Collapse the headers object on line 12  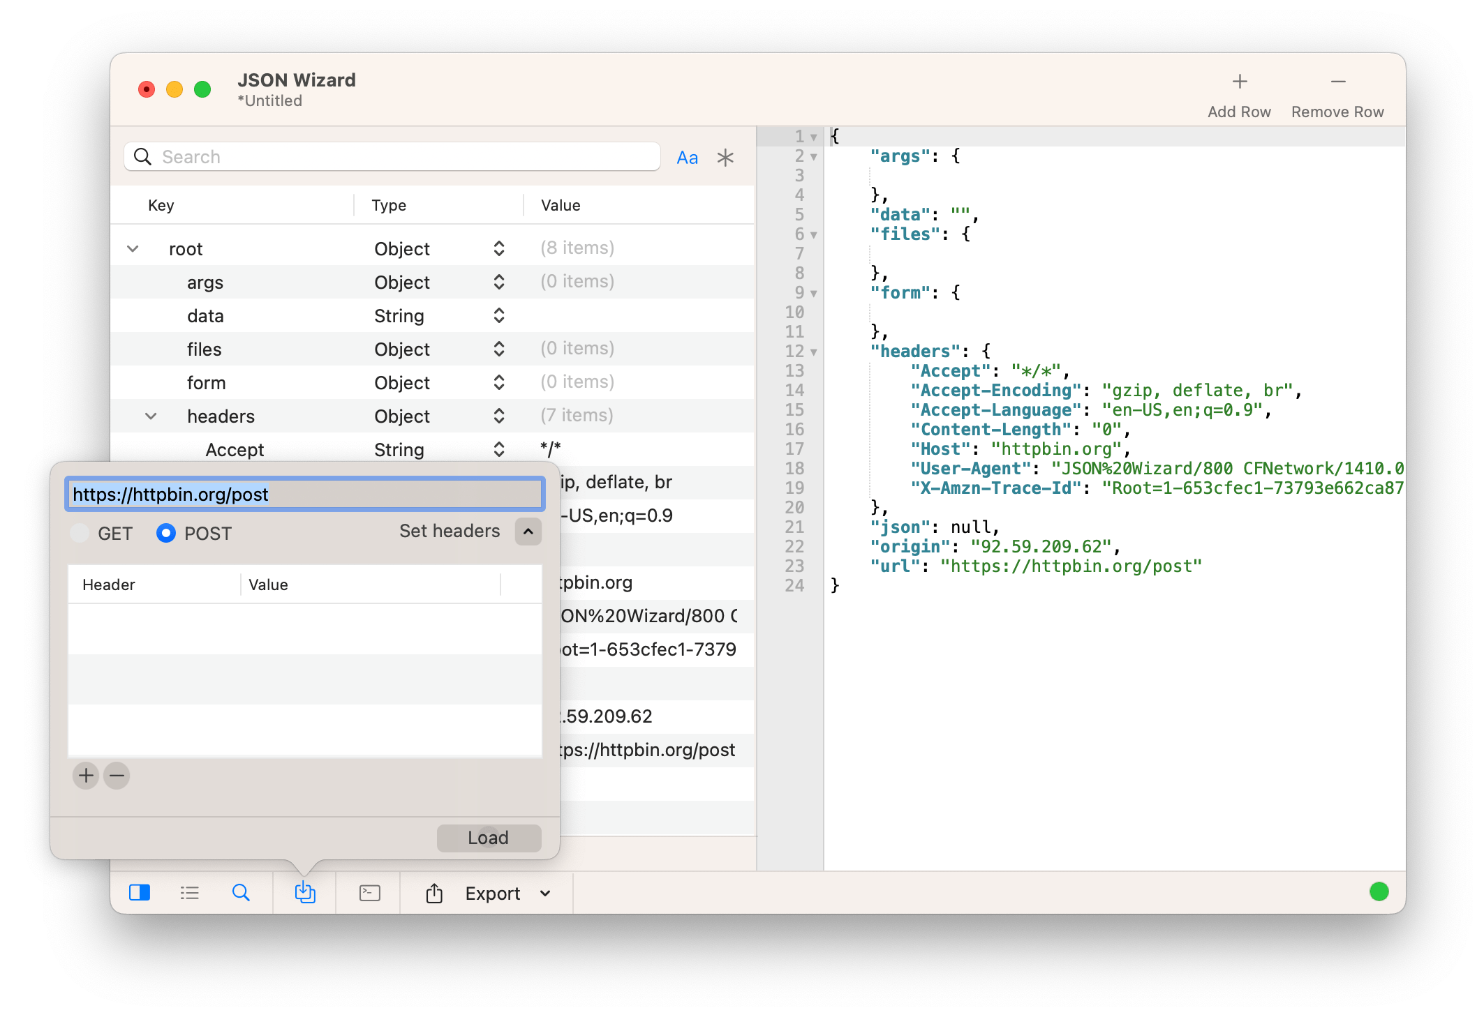[x=813, y=352]
